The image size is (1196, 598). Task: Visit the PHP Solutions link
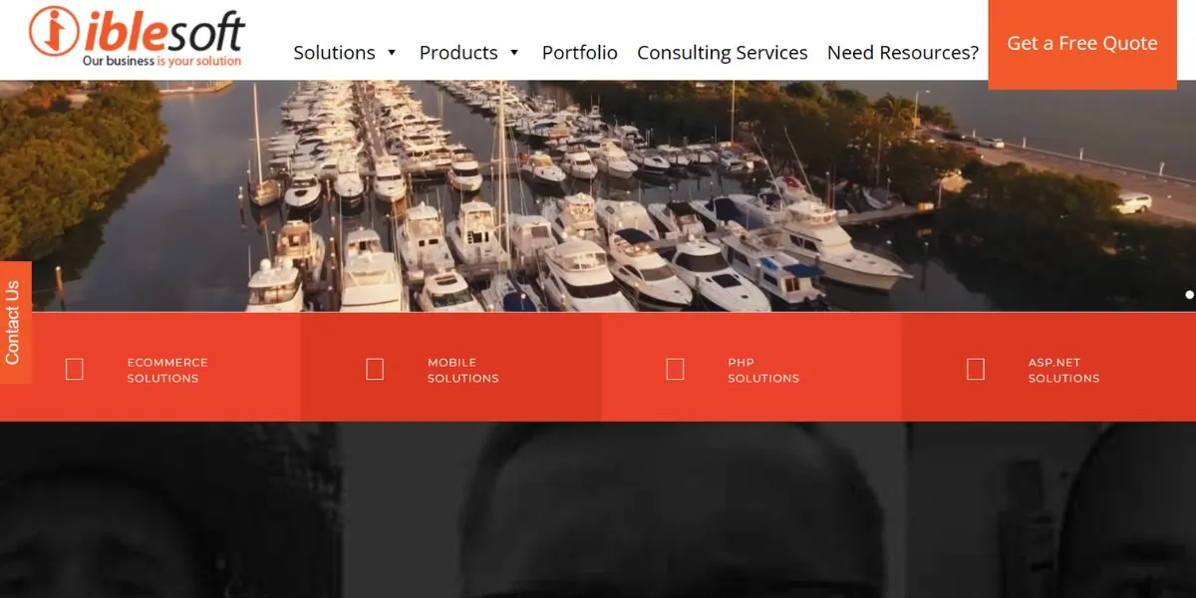763,370
